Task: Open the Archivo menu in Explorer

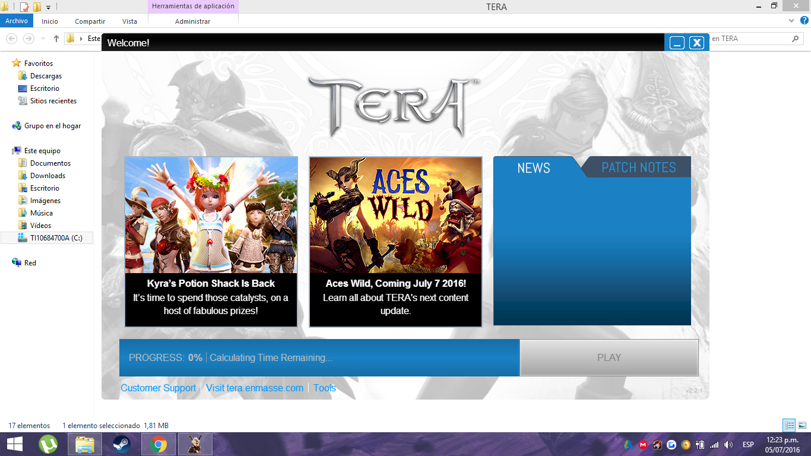Action: (17, 21)
